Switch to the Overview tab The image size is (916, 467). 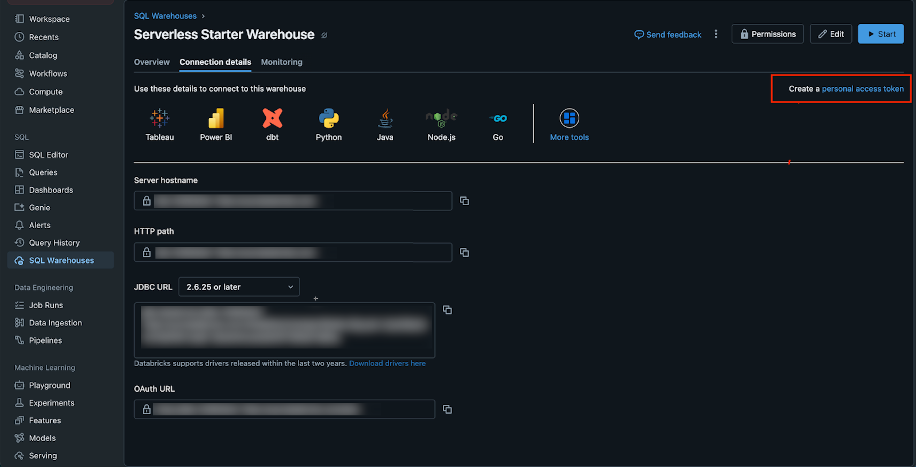152,62
